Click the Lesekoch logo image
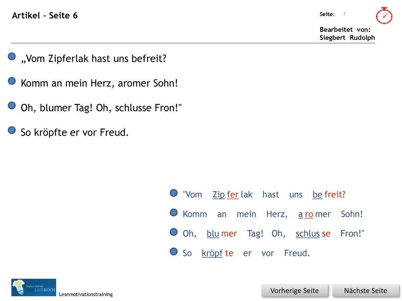Screen dimensions: 402x301 tap(34, 287)
